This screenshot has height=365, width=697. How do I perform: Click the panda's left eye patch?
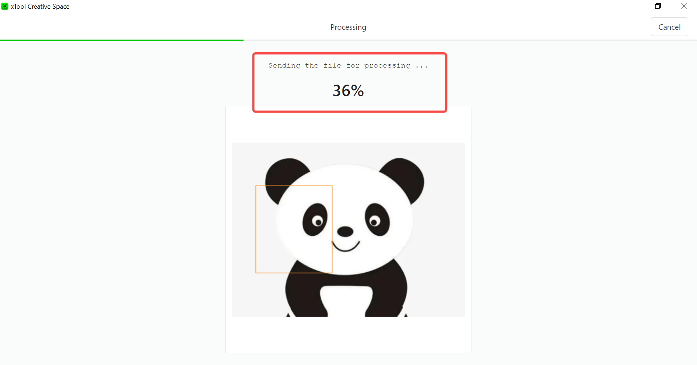(x=315, y=219)
